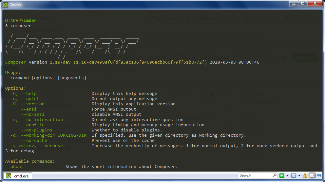Click 'Prevent use of the cache' description
Image resolution: width=325 pixels, height=182 pixels.
coord(123,140)
